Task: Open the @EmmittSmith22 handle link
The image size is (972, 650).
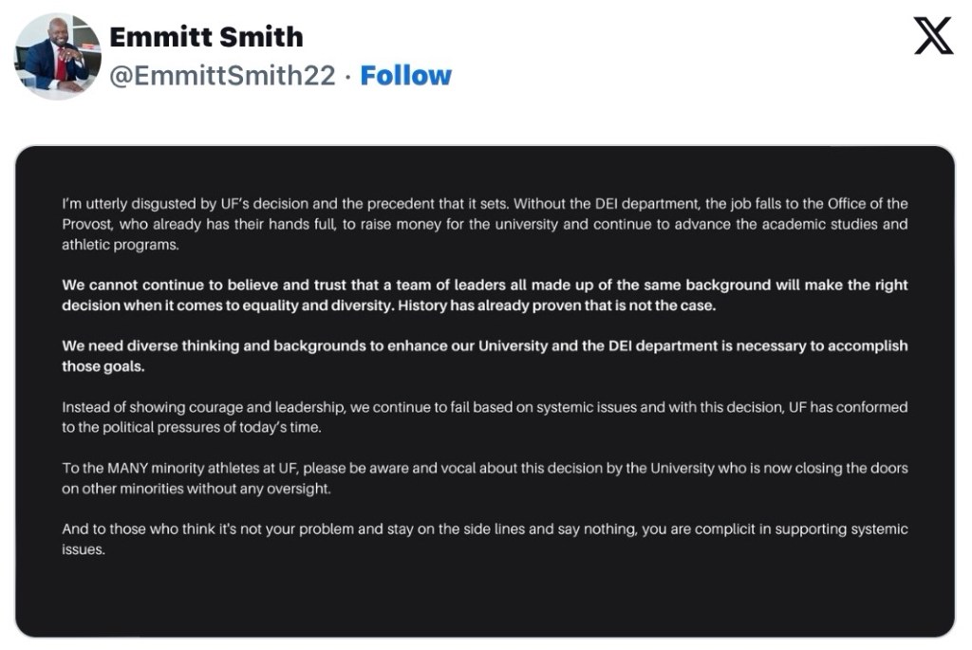Action: click(x=222, y=76)
